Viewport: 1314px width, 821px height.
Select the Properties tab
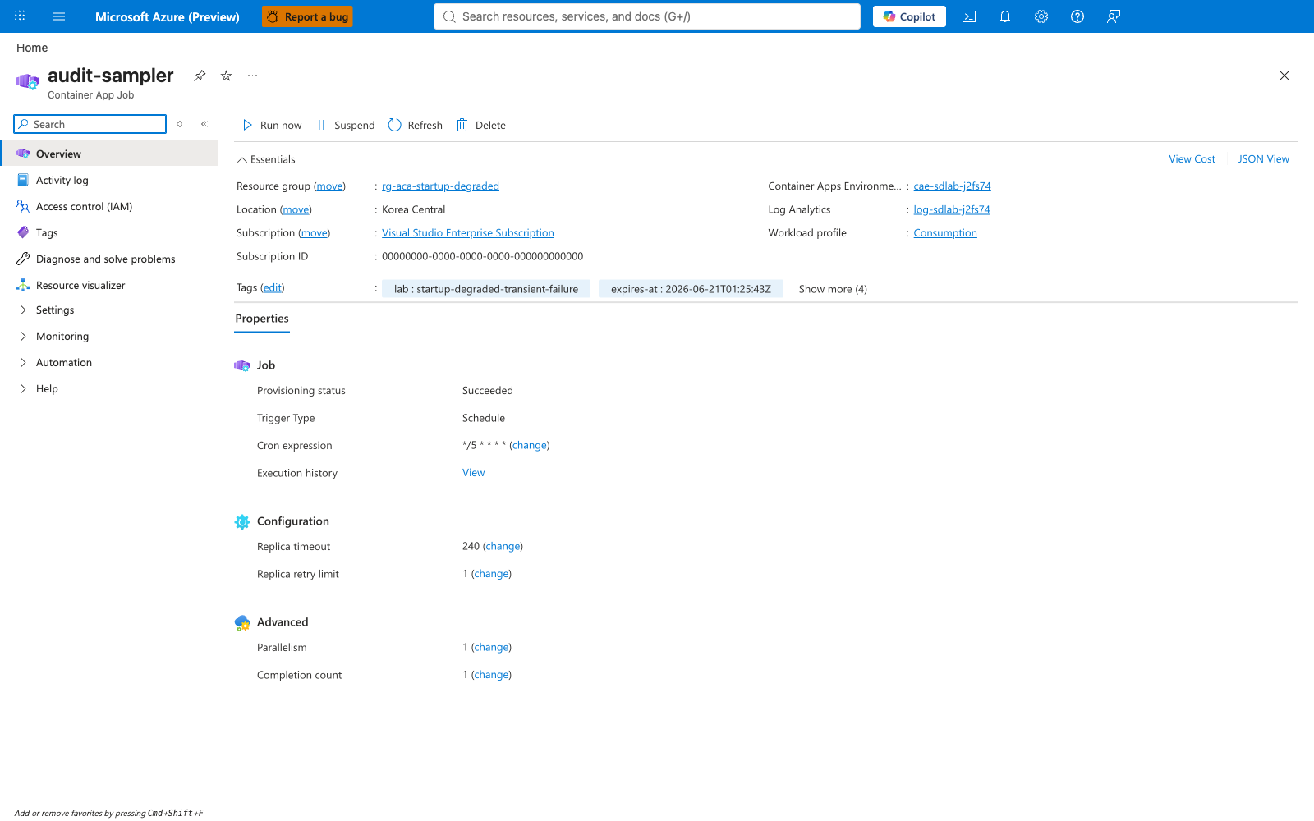[262, 319]
